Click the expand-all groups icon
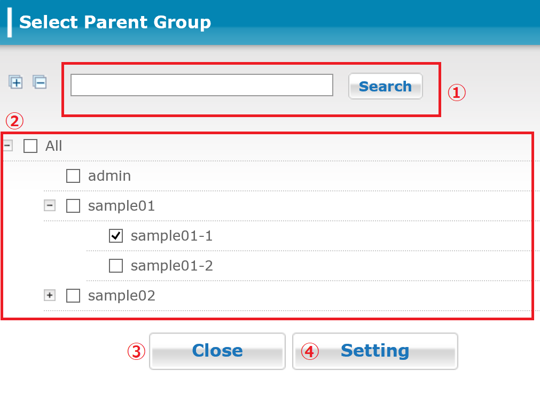This screenshot has width=540, height=393. (x=16, y=82)
